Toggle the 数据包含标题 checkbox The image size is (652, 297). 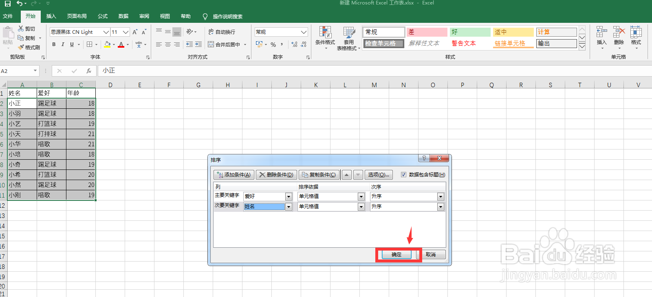tap(403, 174)
